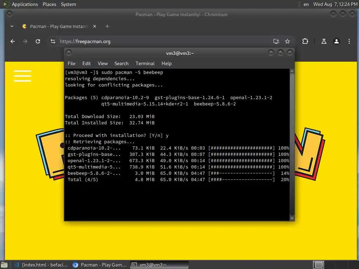
Task: View site information icon in address bar
Action: pos(53,41)
